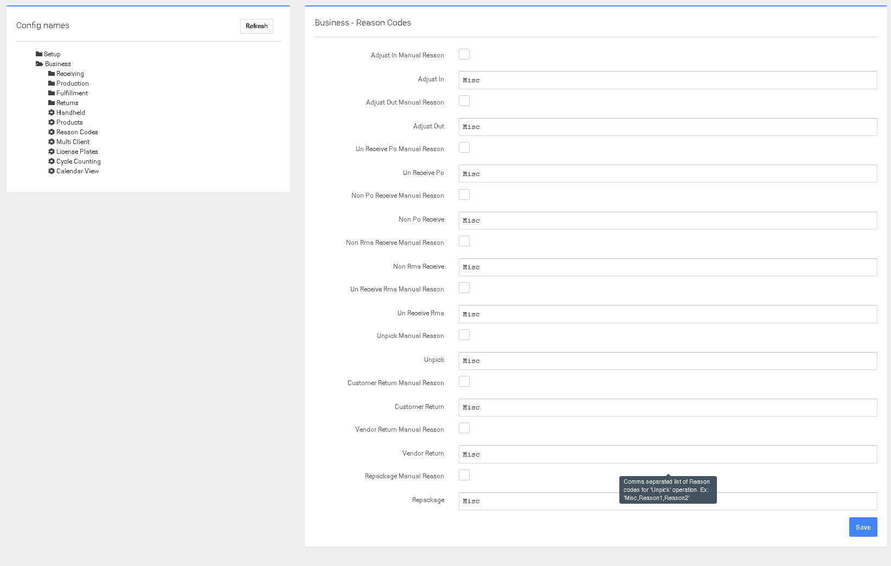The width and height of the screenshot is (891, 566).
Task: Click the License Plates gear icon
Action: coord(52,152)
